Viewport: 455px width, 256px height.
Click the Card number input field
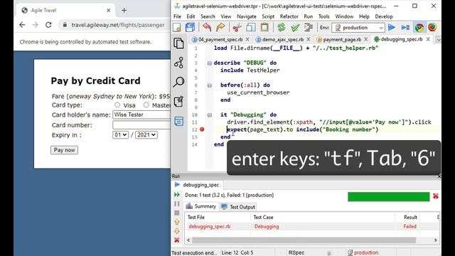[141, 125]
